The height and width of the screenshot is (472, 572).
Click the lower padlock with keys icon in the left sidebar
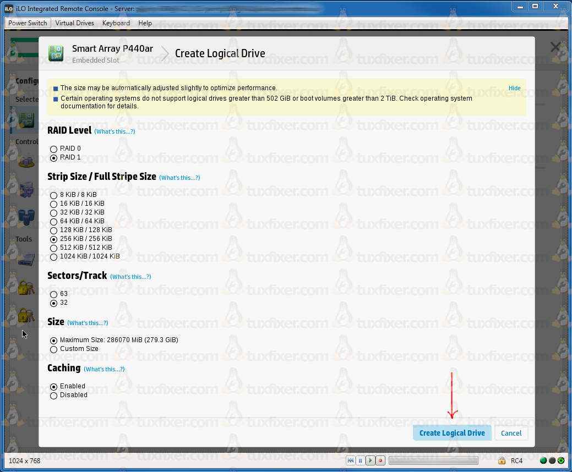pos(26,315)
